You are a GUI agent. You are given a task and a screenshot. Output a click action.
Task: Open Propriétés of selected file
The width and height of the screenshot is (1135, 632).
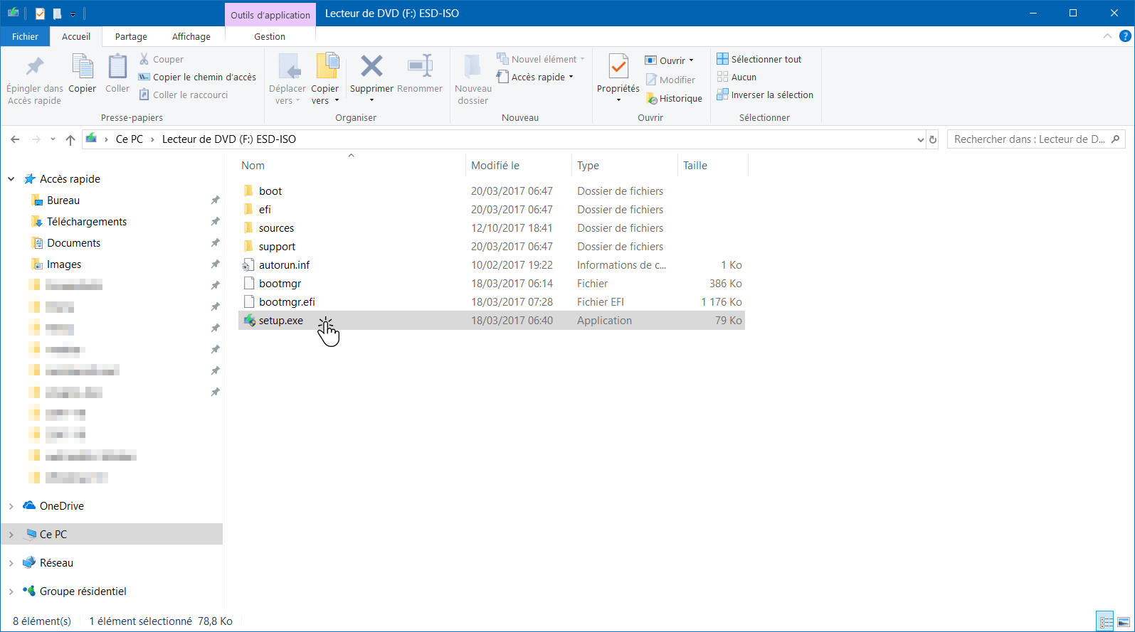[618, 79]
